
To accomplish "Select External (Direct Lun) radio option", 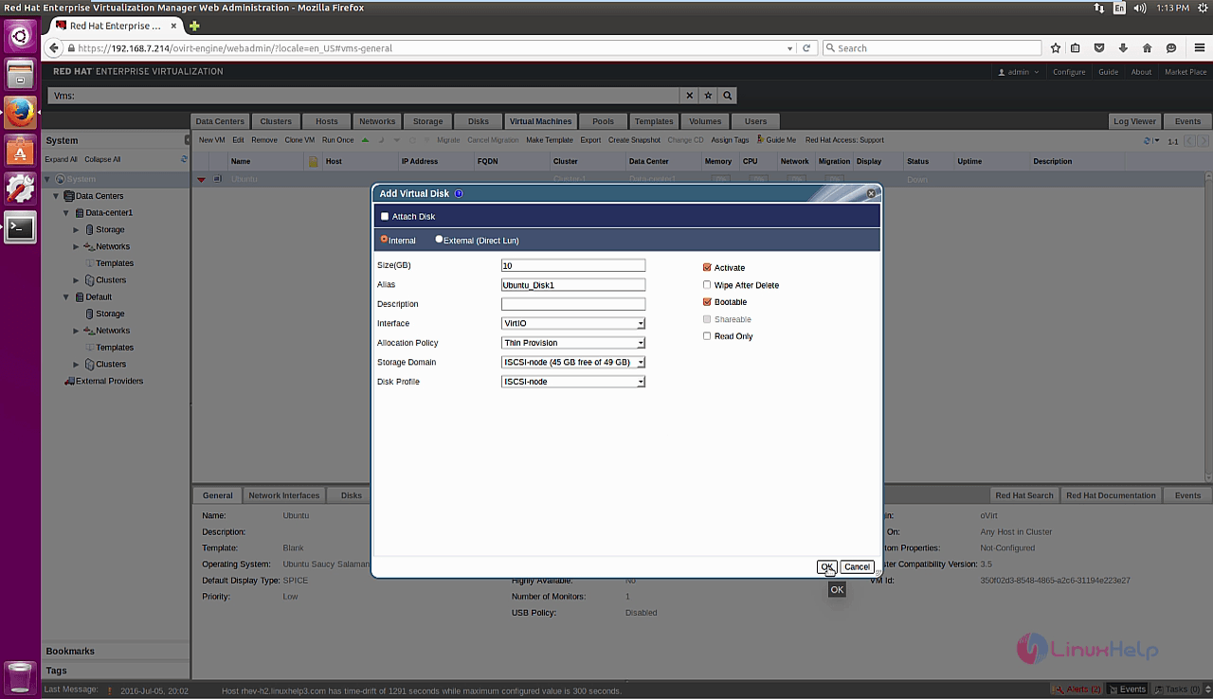I will 439,240.
